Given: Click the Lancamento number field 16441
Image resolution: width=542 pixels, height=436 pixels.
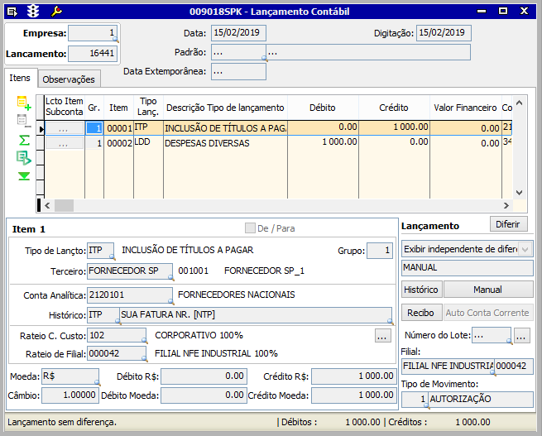Looking at the screenshot, I should point(93,54).
